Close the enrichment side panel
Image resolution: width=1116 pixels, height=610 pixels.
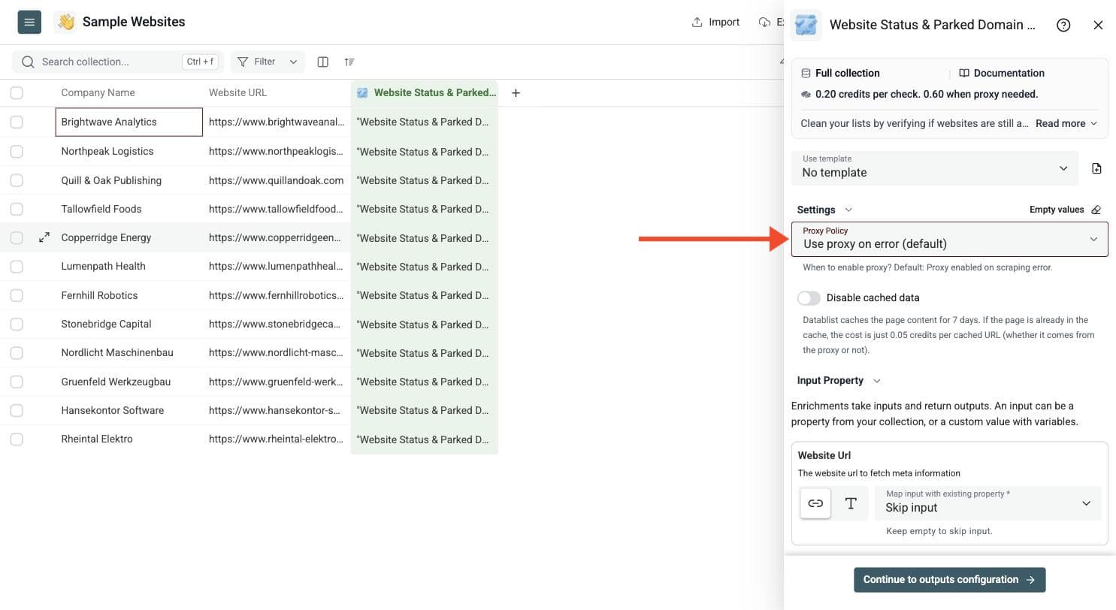pos(1098,25)
